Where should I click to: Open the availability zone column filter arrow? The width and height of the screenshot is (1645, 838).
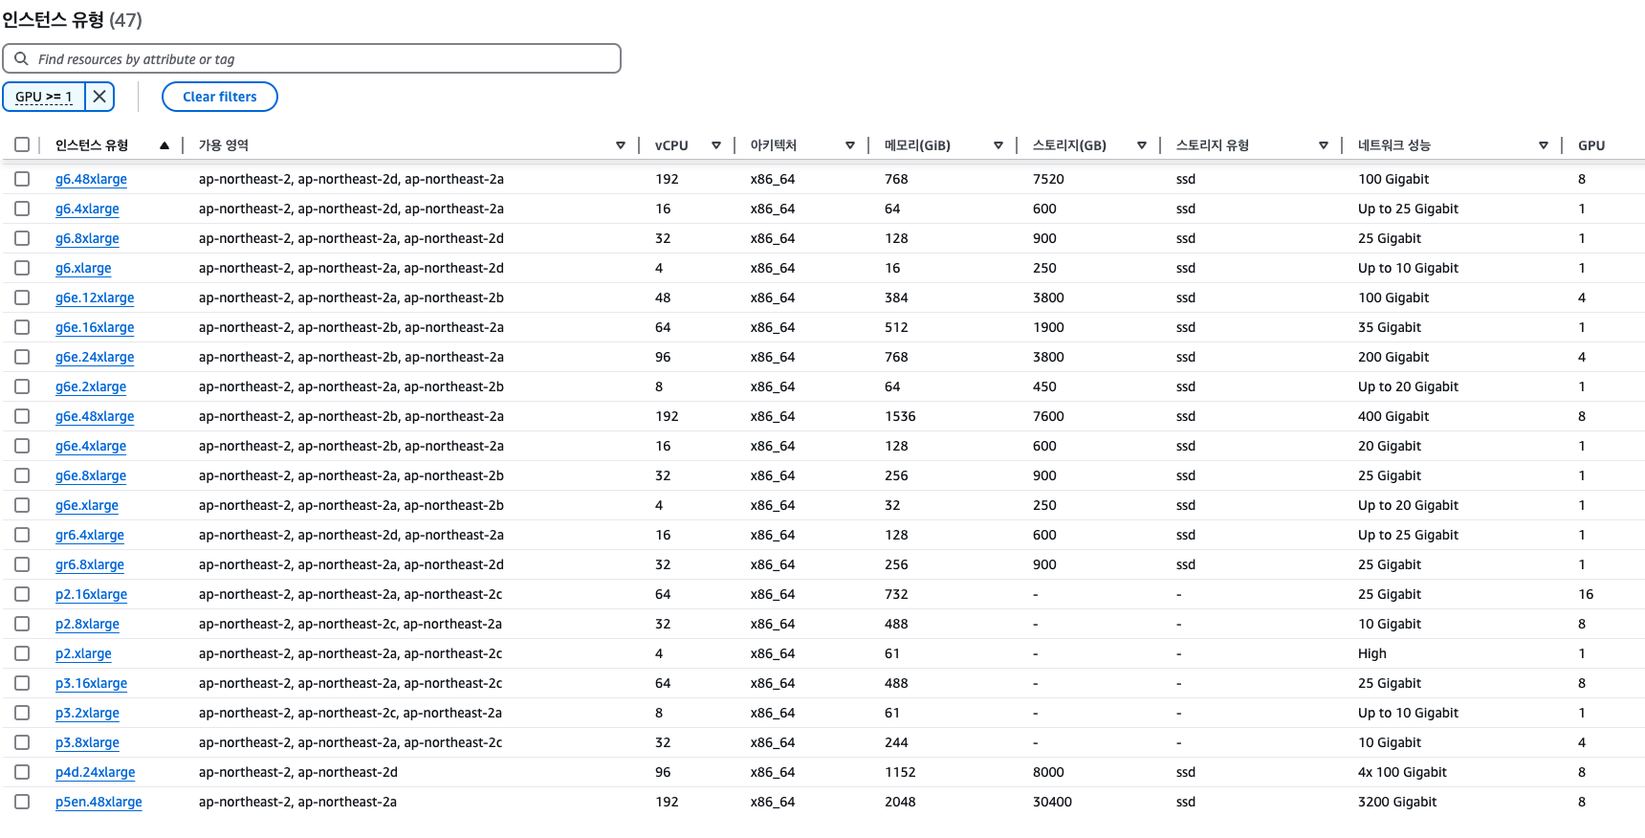621,145
